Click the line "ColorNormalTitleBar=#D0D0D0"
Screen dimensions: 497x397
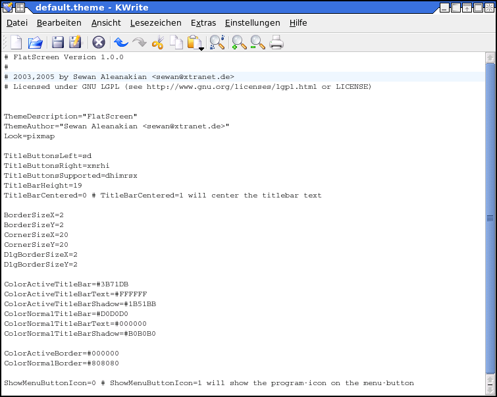66,313
